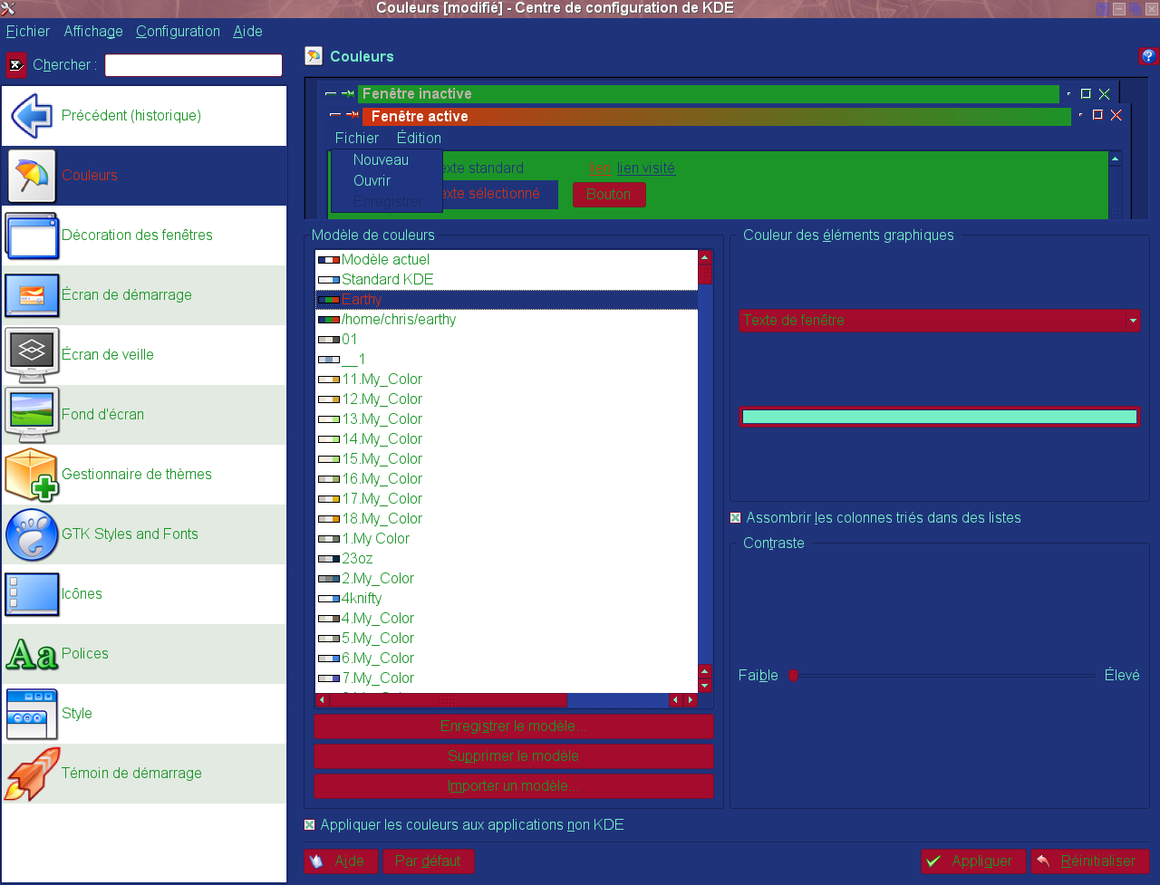This screenshot has width=1160, height=885.
Task: Click the Précédent (historique) back arrow icon
Action: 32,116
